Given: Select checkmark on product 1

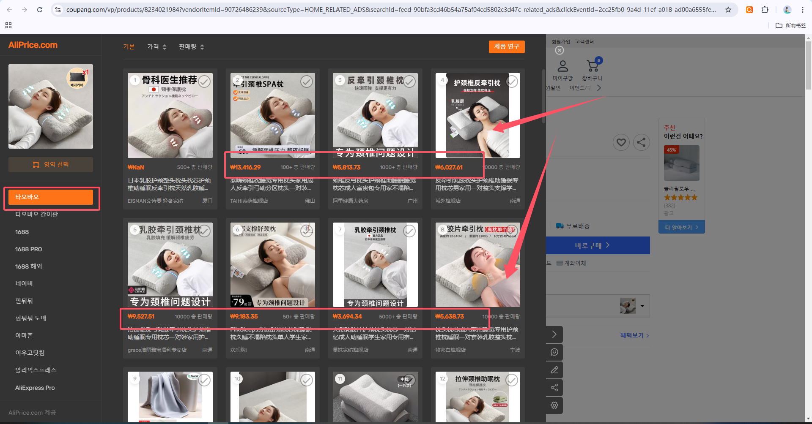Looking at the screenshot, I should tap(204, 82).
